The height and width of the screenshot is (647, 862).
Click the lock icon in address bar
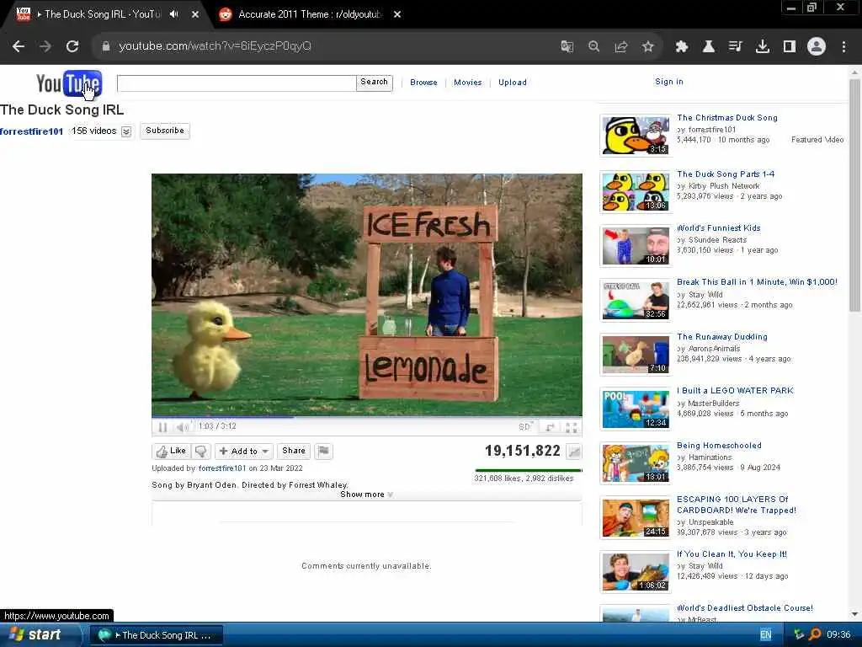point(105,47)
